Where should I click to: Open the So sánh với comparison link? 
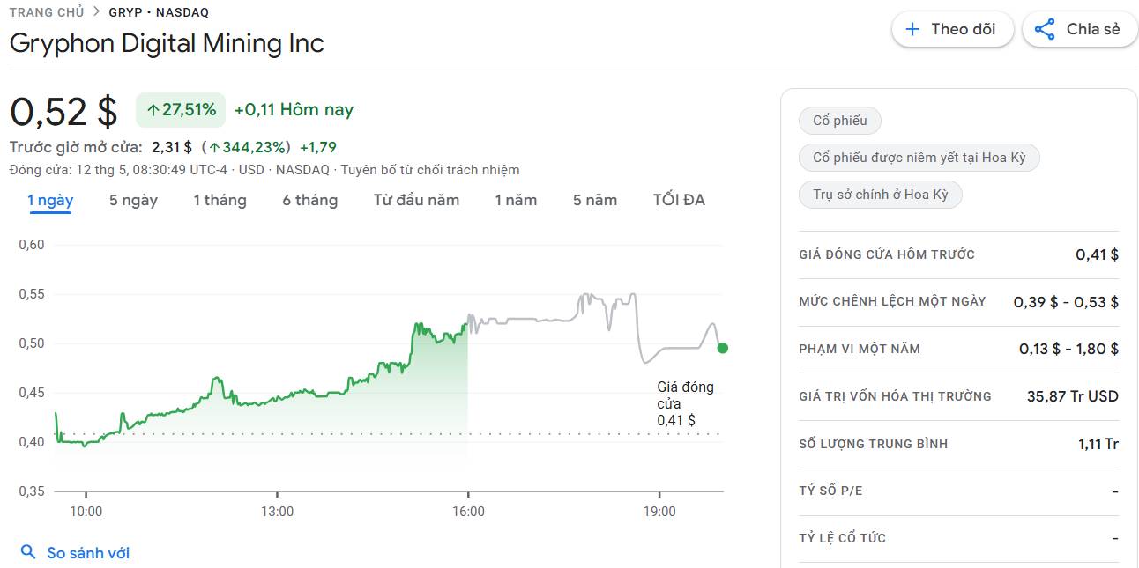pos(75,553)
